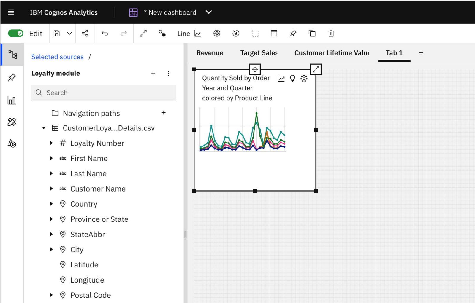Click the delete trash icon in the toolbar
Screen dimensions: 475x303
pos(331,33)
